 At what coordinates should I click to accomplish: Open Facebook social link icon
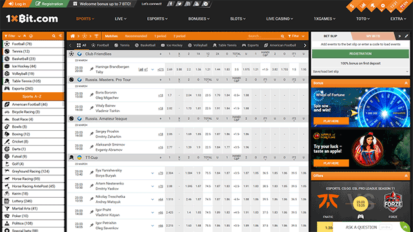[x=170, y=4]
